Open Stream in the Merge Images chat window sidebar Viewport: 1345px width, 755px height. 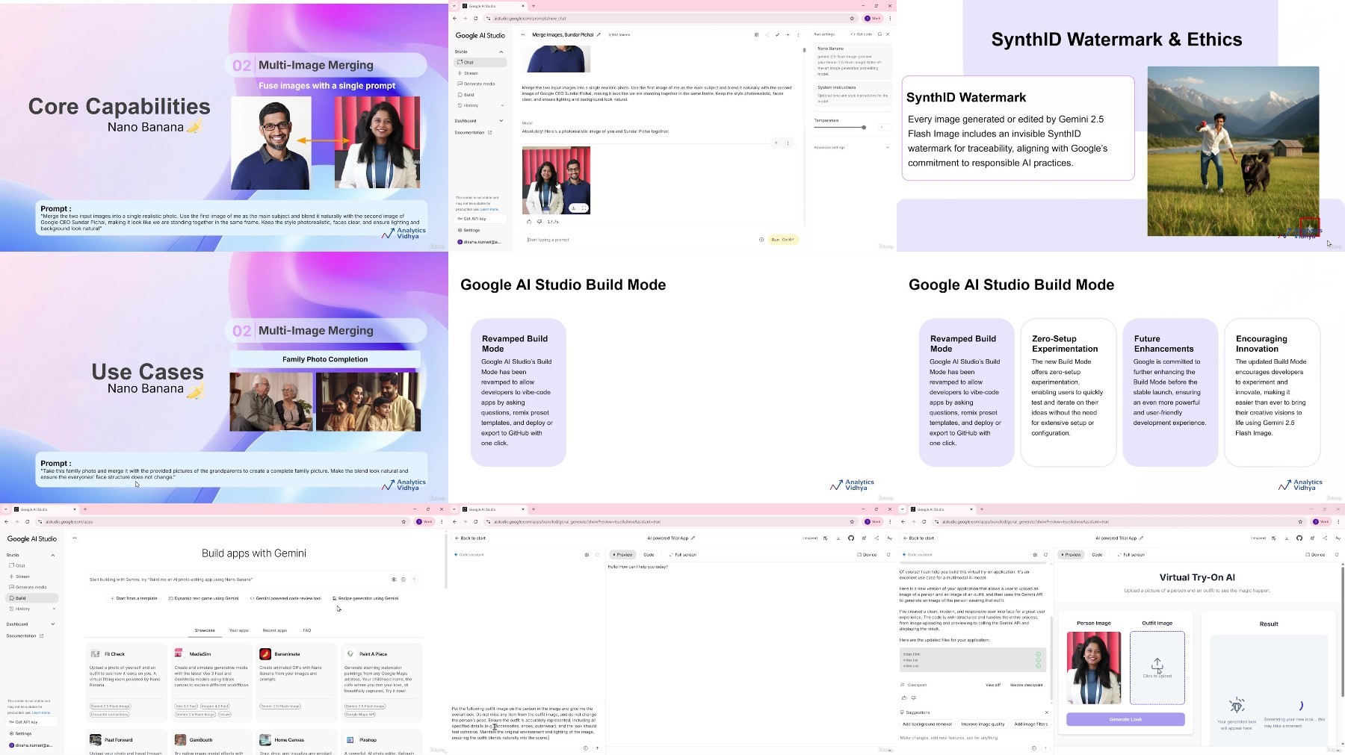(x=480, y=73)
